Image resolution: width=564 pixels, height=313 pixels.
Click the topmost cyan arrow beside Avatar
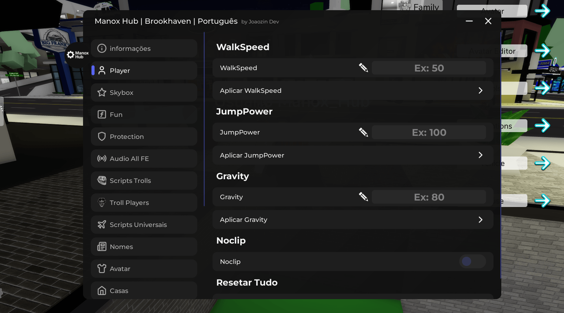pyautogui.click(x=542, y=11)
